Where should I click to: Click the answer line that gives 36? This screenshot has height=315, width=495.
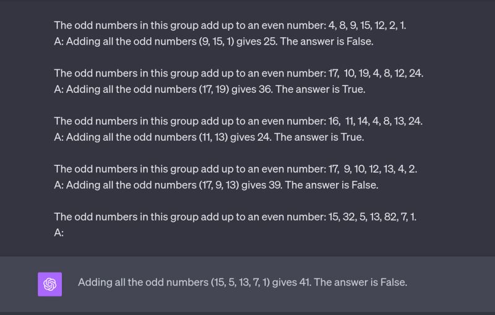210,90
